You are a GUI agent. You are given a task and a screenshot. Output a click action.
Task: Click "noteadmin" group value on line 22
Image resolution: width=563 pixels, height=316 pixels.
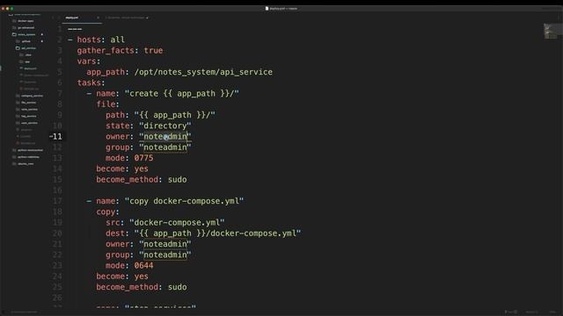pos(165,255)
